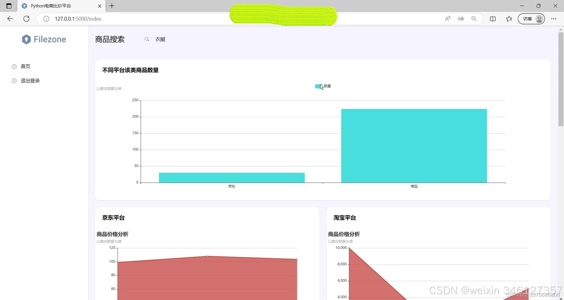Open the 访客 profile dropdown

531,19
